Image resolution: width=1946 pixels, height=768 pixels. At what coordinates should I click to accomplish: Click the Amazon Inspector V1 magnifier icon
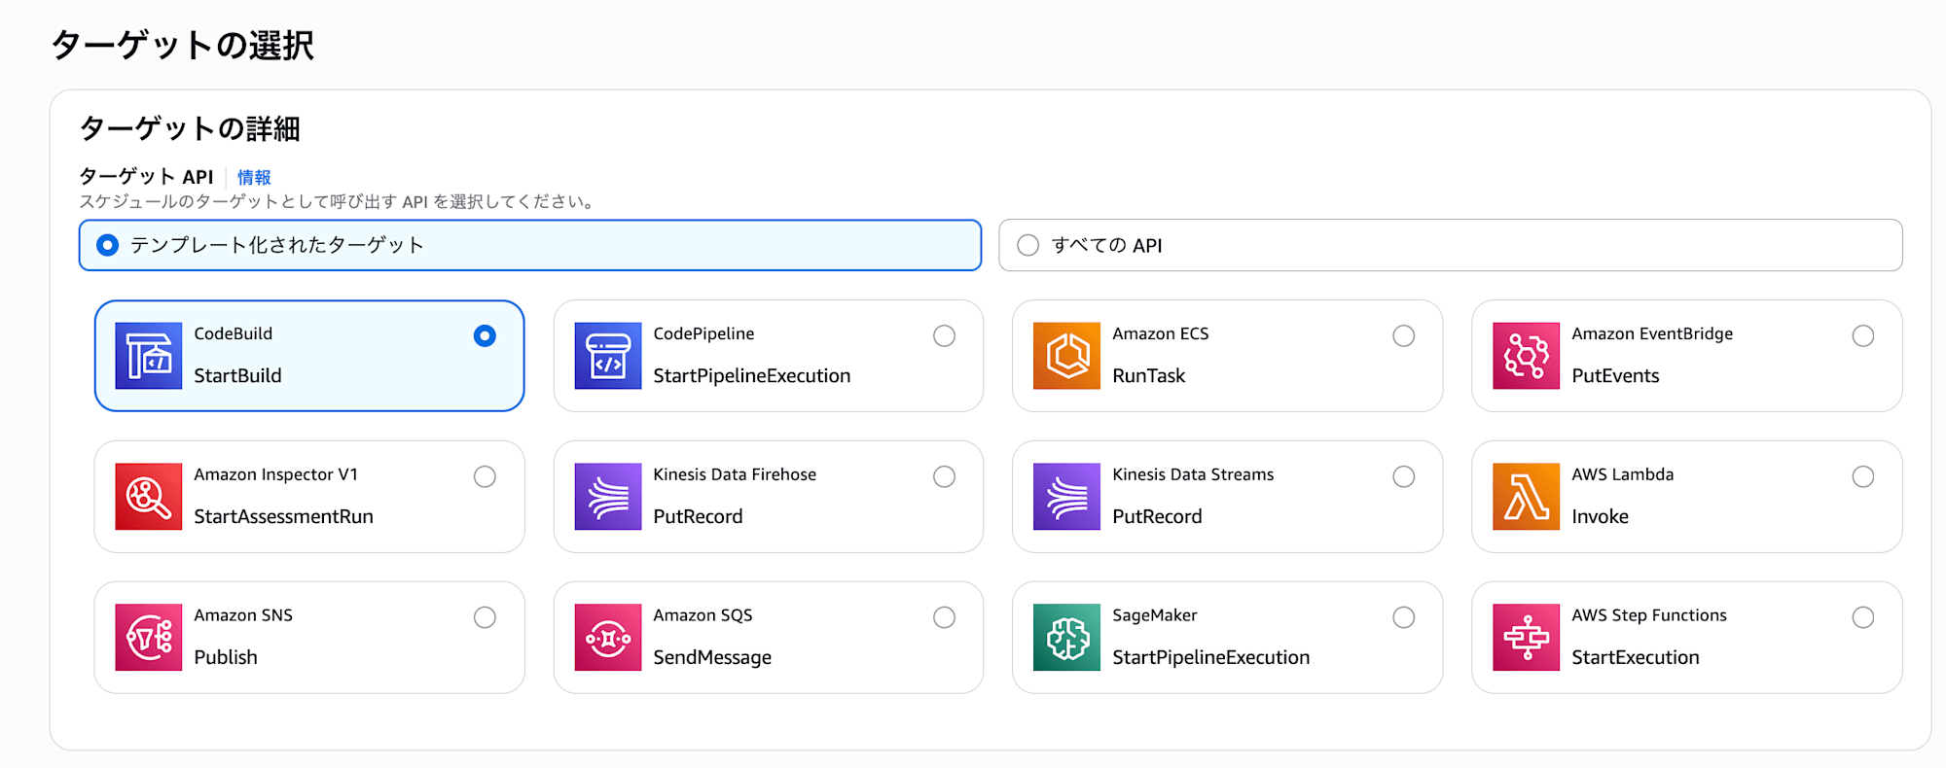click(x=149, y=497)
